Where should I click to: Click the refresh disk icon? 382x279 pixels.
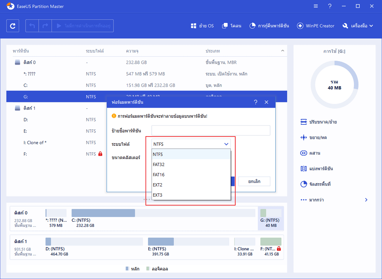tap(13, 26)
